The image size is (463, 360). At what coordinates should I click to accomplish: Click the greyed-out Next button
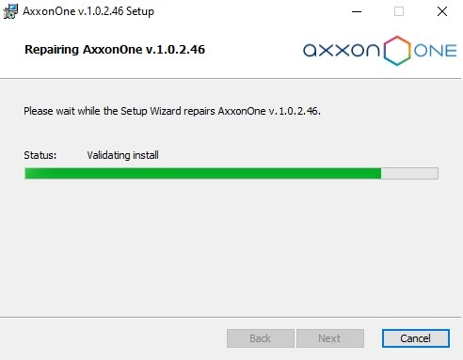330,338
